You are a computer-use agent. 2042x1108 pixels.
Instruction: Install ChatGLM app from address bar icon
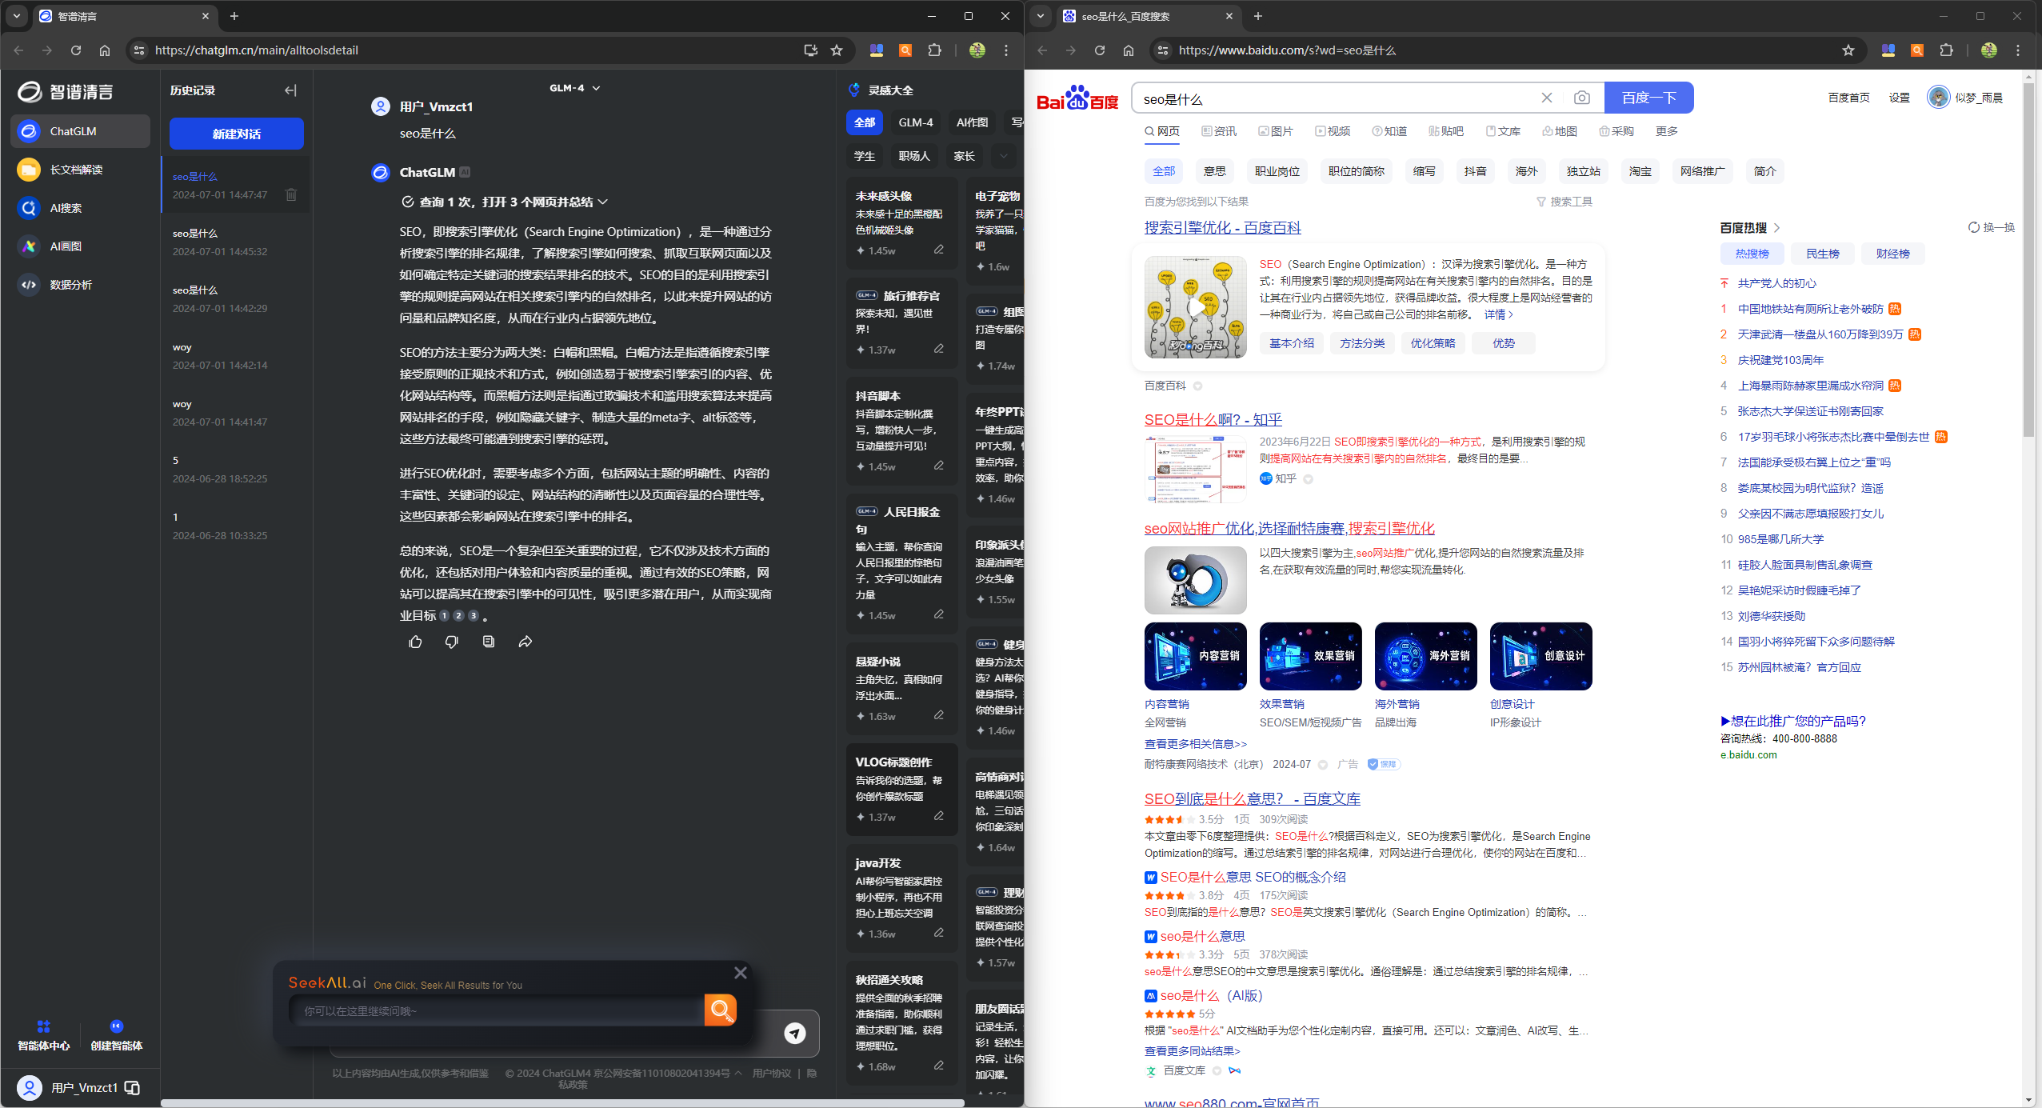tap(811, 50)
